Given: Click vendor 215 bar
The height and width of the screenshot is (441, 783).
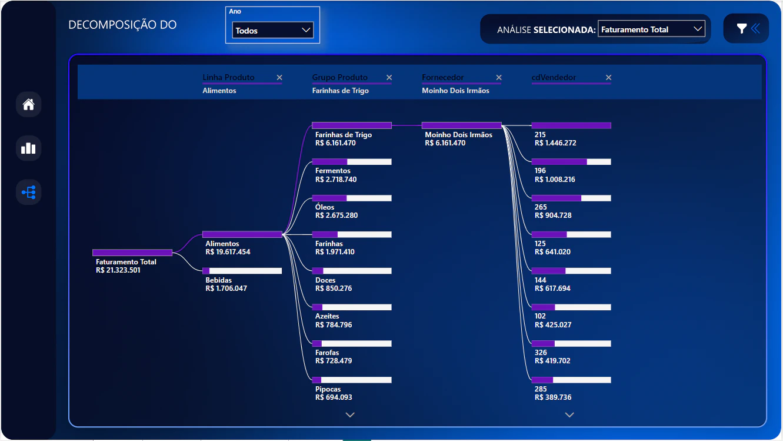Looking at the screenshot, I should click(x=571, y=125).
